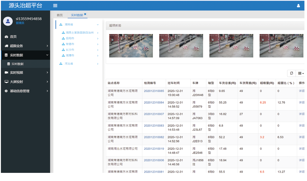Expand the 实时视频 sidebar menu

coord(47,73)
